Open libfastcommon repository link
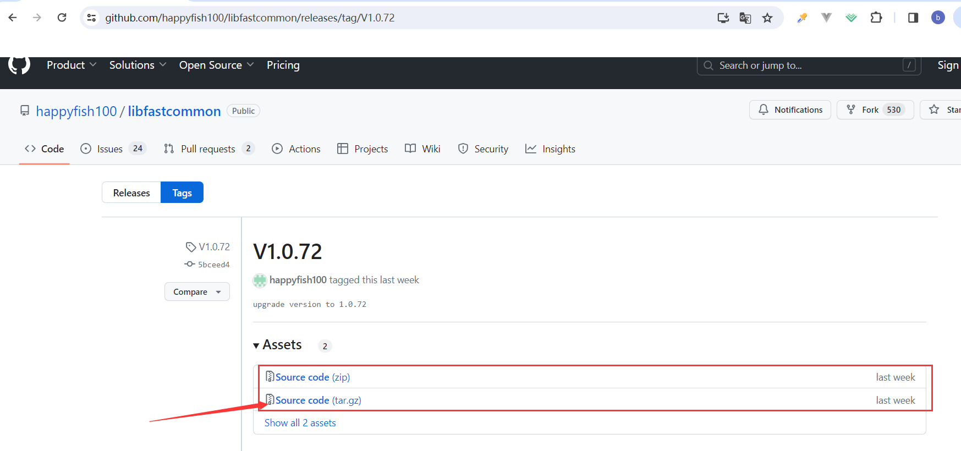The image size is (961, 451). pyautogui.click(x=174, y=111)
